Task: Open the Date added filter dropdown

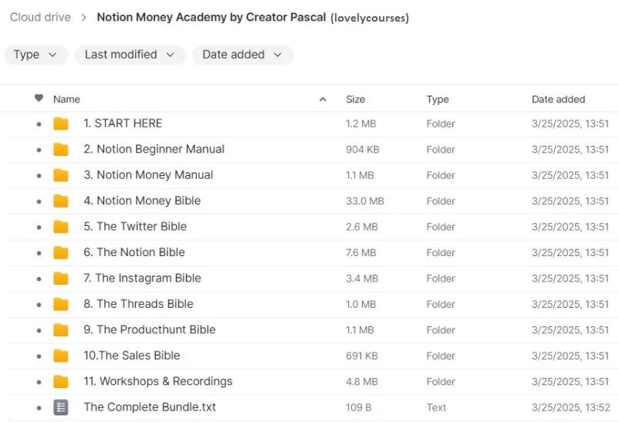Action: click(x=242, y=55)
